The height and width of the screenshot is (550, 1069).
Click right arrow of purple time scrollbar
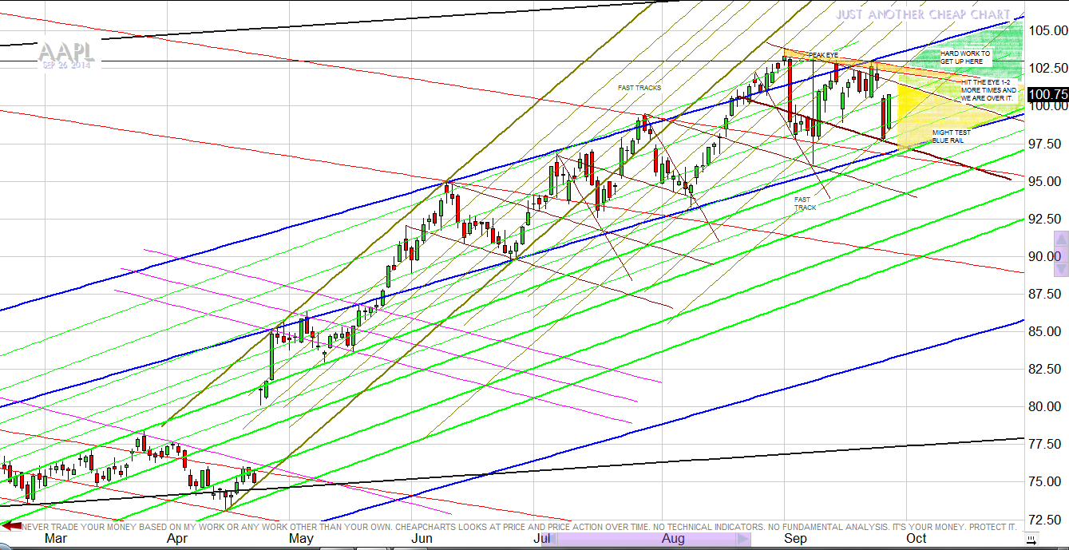pyautogui.click(x=743, y=540)
